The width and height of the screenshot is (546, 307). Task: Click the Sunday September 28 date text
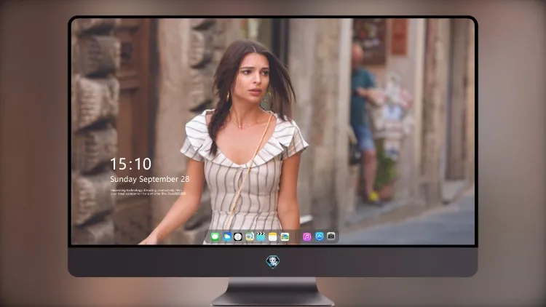point(150,179)
